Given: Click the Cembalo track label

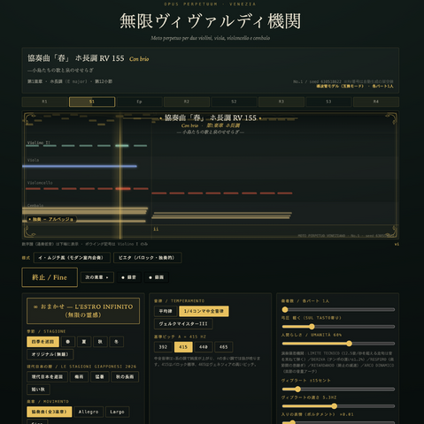Looking at the screenshot, I should coord(35,206).
